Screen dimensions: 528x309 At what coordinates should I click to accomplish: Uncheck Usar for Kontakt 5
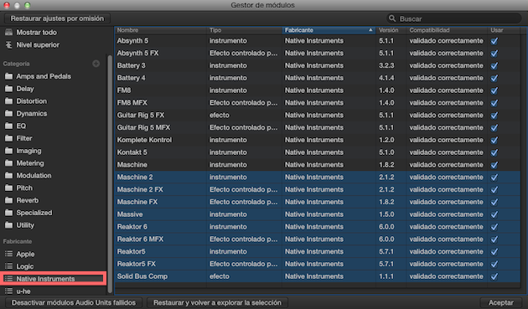(494, 152)
